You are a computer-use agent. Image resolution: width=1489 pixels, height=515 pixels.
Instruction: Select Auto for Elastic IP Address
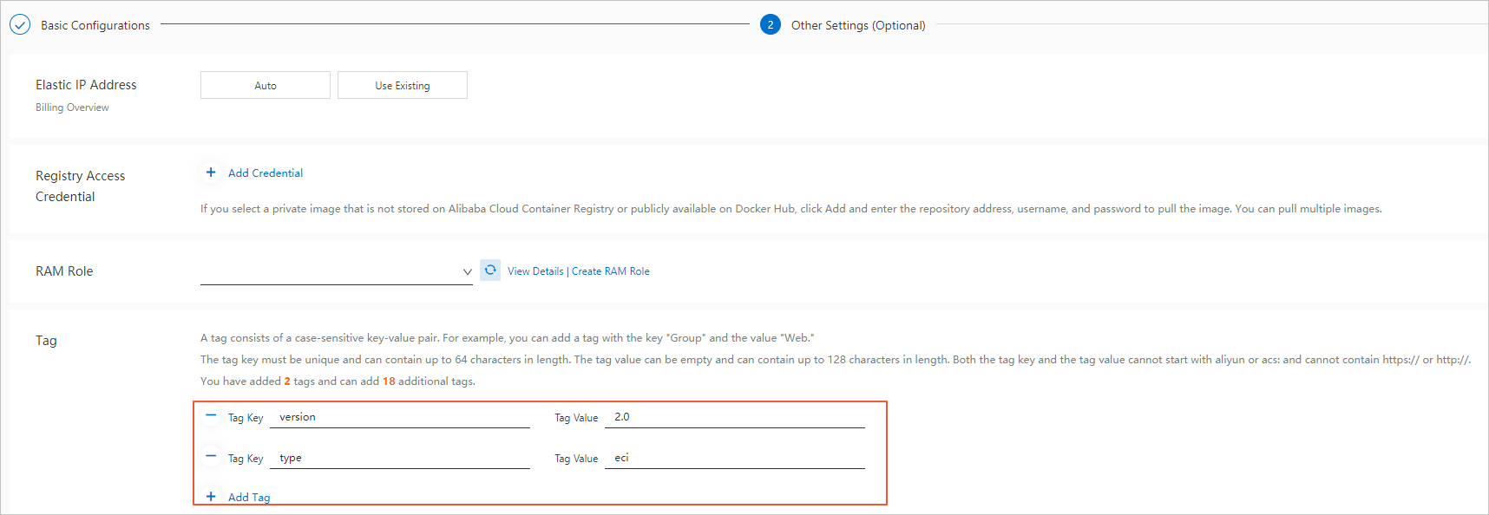(x=266, y=86)
